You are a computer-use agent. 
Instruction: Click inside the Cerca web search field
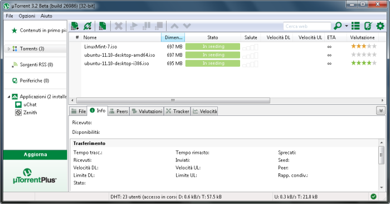pos(307,26)
